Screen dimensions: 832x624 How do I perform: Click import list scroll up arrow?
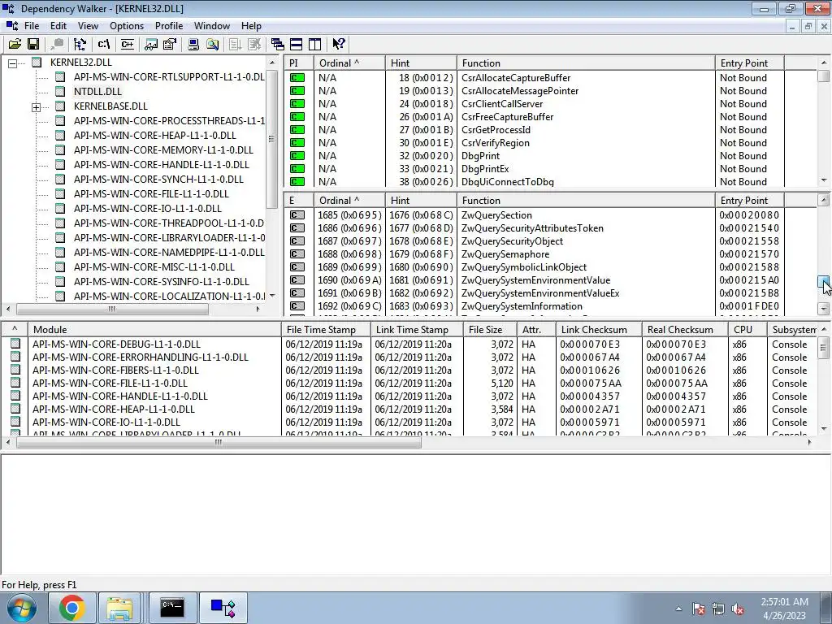click(x=824, y=63)
